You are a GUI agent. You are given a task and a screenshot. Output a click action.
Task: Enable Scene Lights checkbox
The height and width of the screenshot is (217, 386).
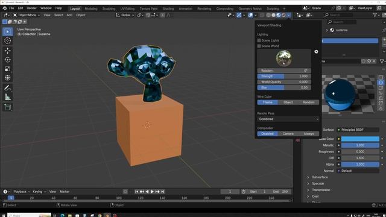[259, 40]
